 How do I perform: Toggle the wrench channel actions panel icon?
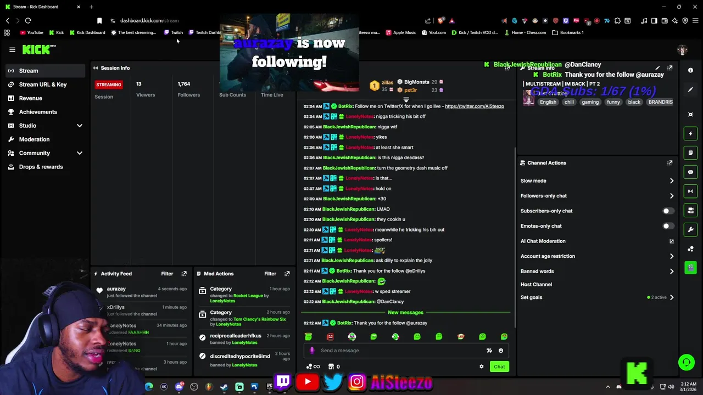click(x=690, y=229)
